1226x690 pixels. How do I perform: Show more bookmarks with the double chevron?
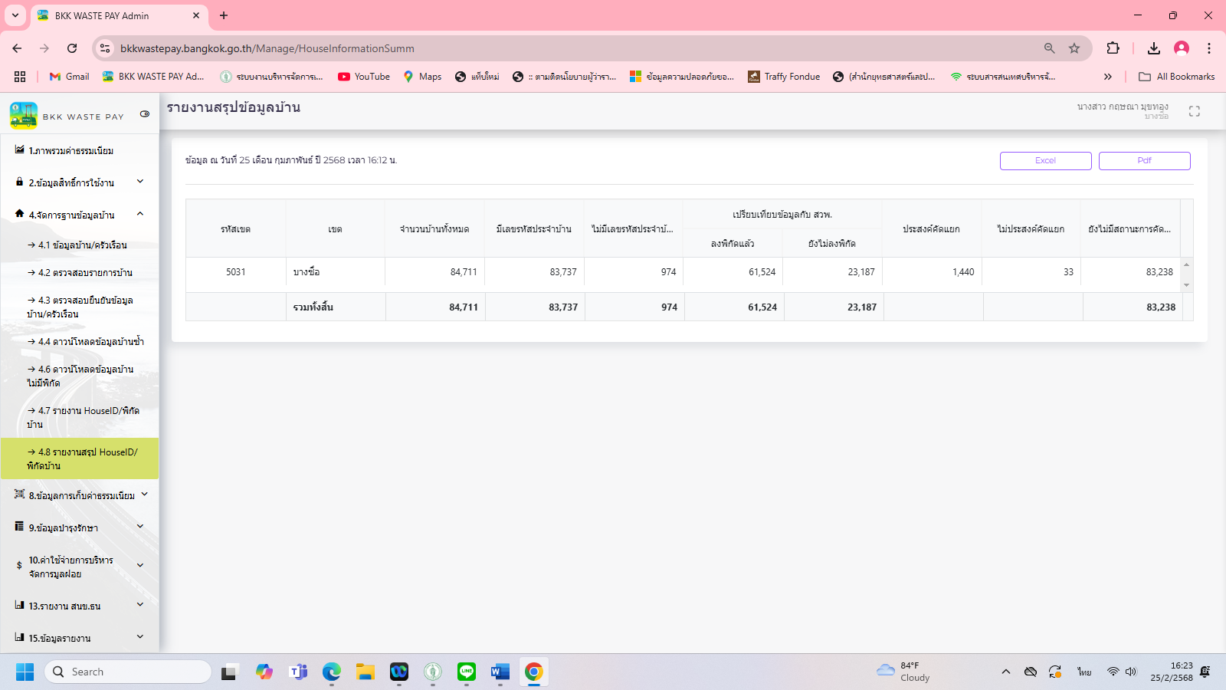point(1107,77)
